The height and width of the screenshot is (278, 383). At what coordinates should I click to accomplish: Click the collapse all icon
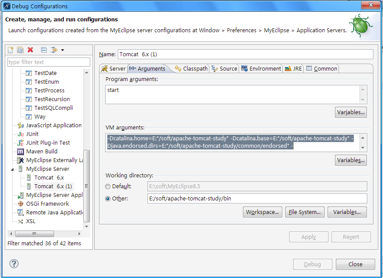[x=44, y=50]
